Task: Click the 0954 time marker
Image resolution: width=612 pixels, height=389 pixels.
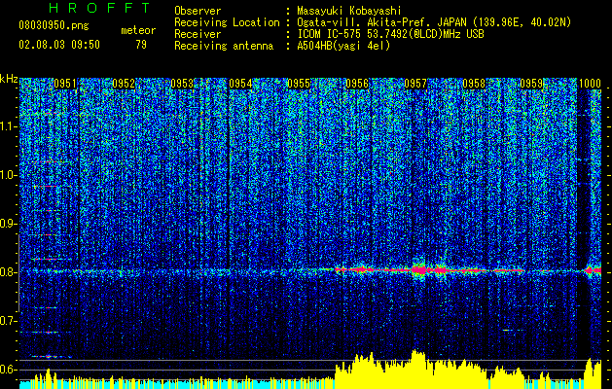Action: tap(240, 84)
